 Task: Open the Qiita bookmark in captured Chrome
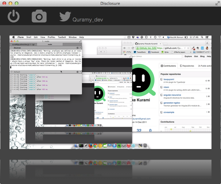coord(165,52)
